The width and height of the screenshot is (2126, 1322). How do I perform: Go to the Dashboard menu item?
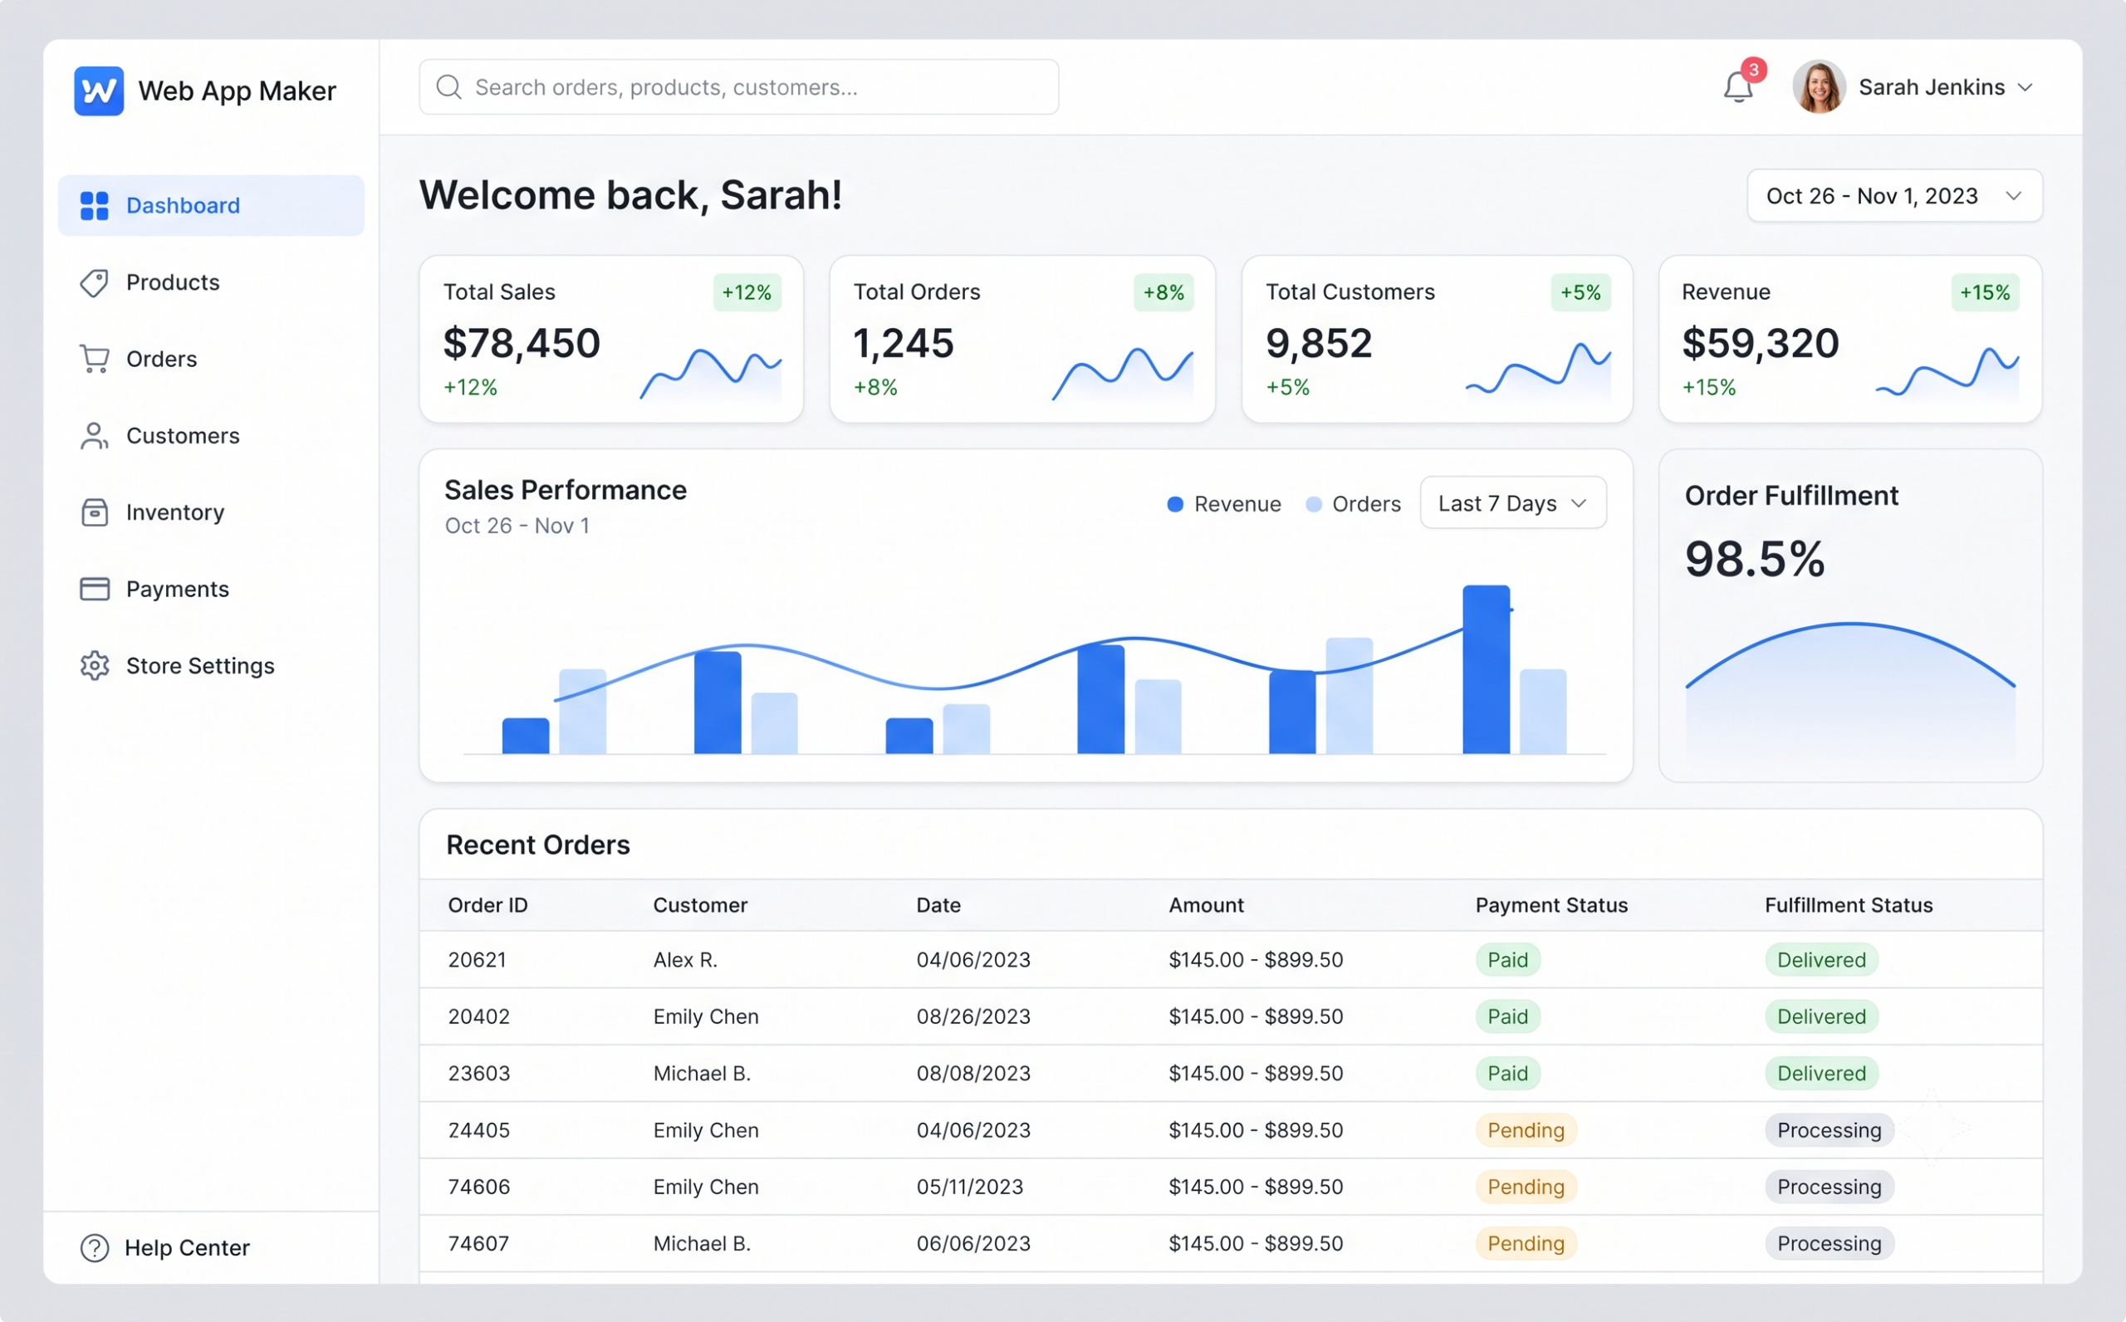click(211, 205)
